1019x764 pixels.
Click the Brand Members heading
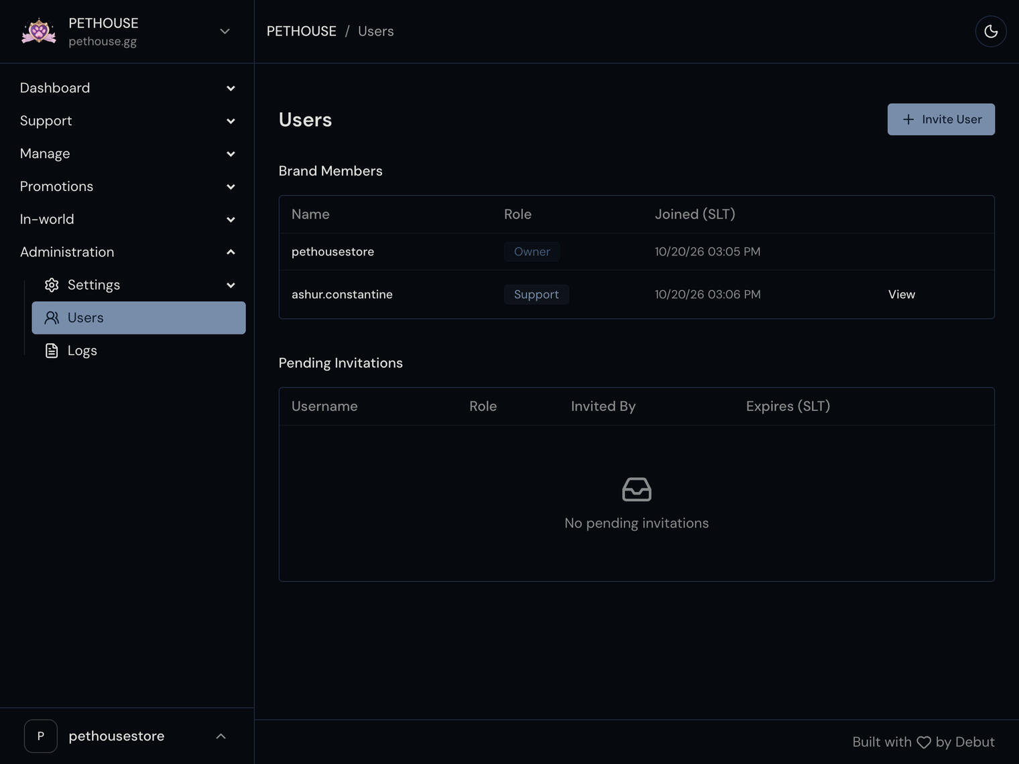tap(331, 171)
